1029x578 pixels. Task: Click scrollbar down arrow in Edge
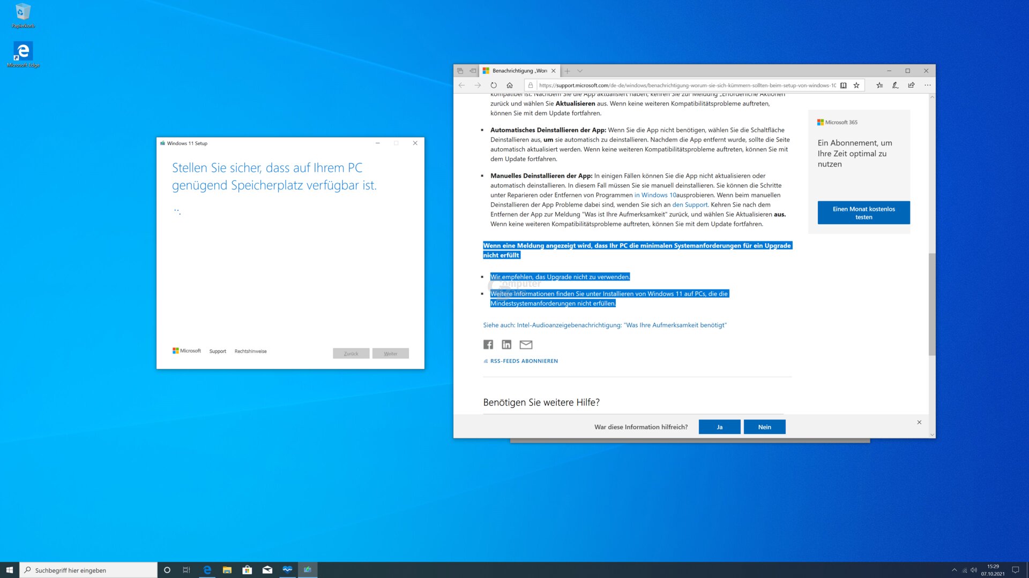(932, 435)
